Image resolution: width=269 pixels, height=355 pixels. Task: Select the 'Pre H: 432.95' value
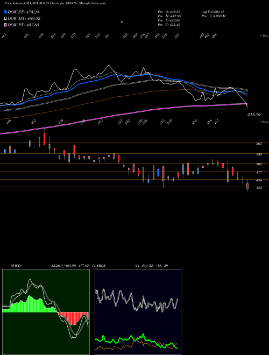[169, 16]
